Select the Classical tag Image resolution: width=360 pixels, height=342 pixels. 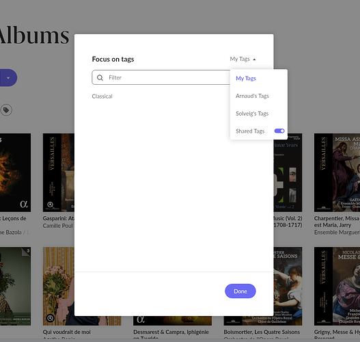[x=102, y=96]
